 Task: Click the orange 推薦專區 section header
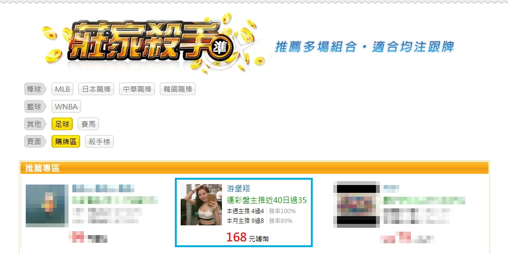(x=254, y=168)
